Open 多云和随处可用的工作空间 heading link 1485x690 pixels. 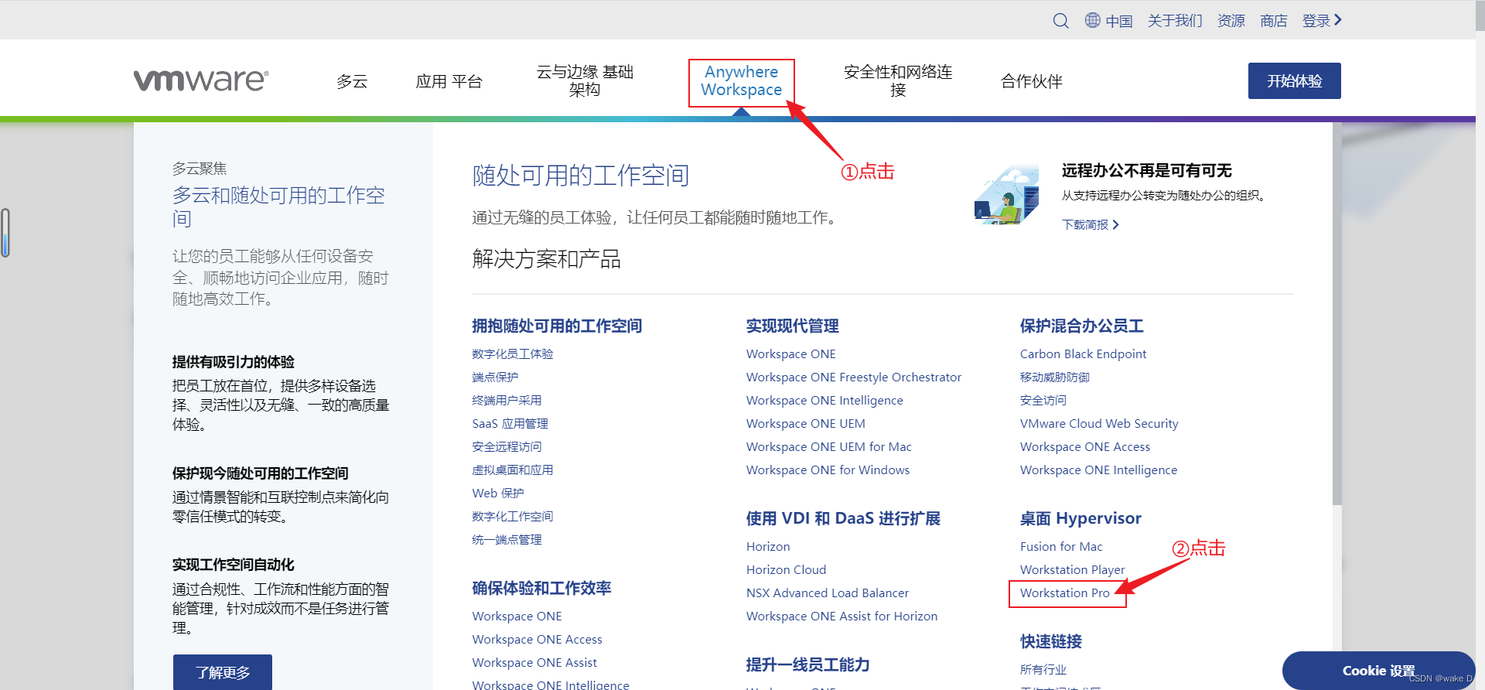tap(278, 207)
